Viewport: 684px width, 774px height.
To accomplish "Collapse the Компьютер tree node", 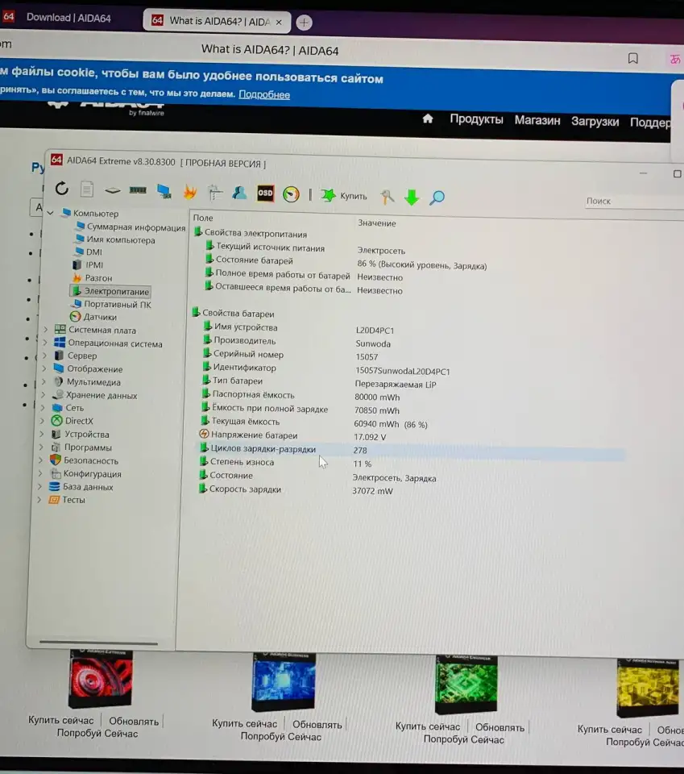I will (51, 213).
